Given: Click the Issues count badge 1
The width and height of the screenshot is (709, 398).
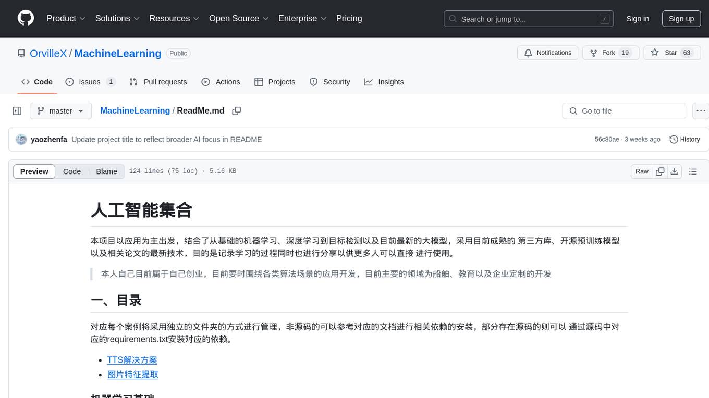Looking at the screenshot, I should [111, 82].
